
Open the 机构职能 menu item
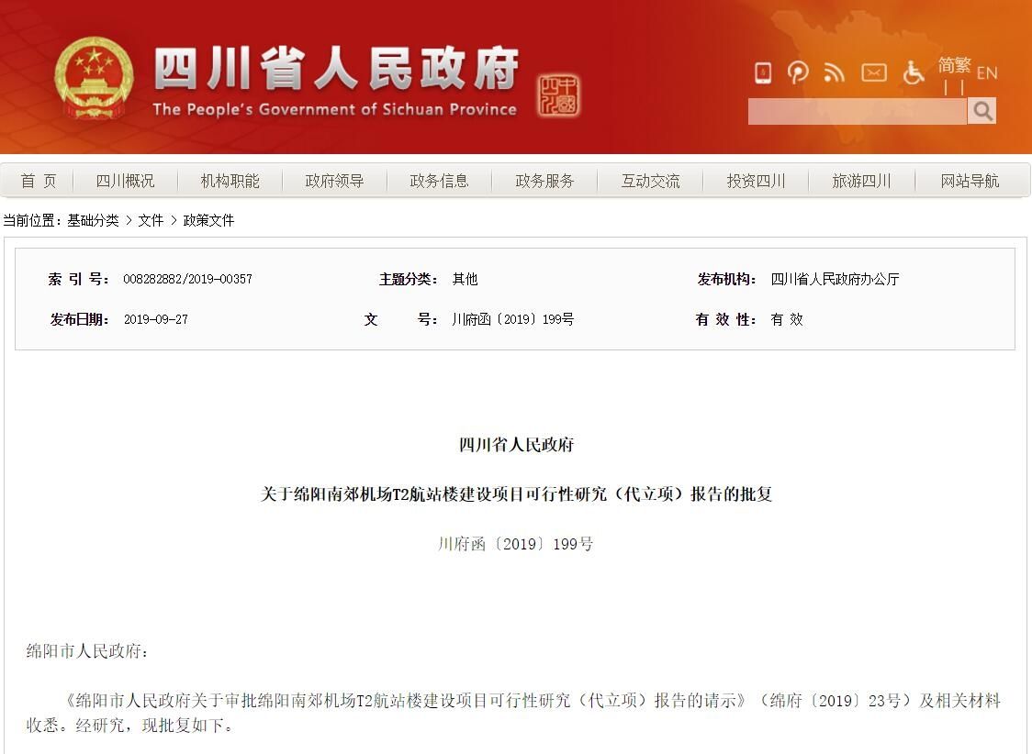(x=230, y=181)
